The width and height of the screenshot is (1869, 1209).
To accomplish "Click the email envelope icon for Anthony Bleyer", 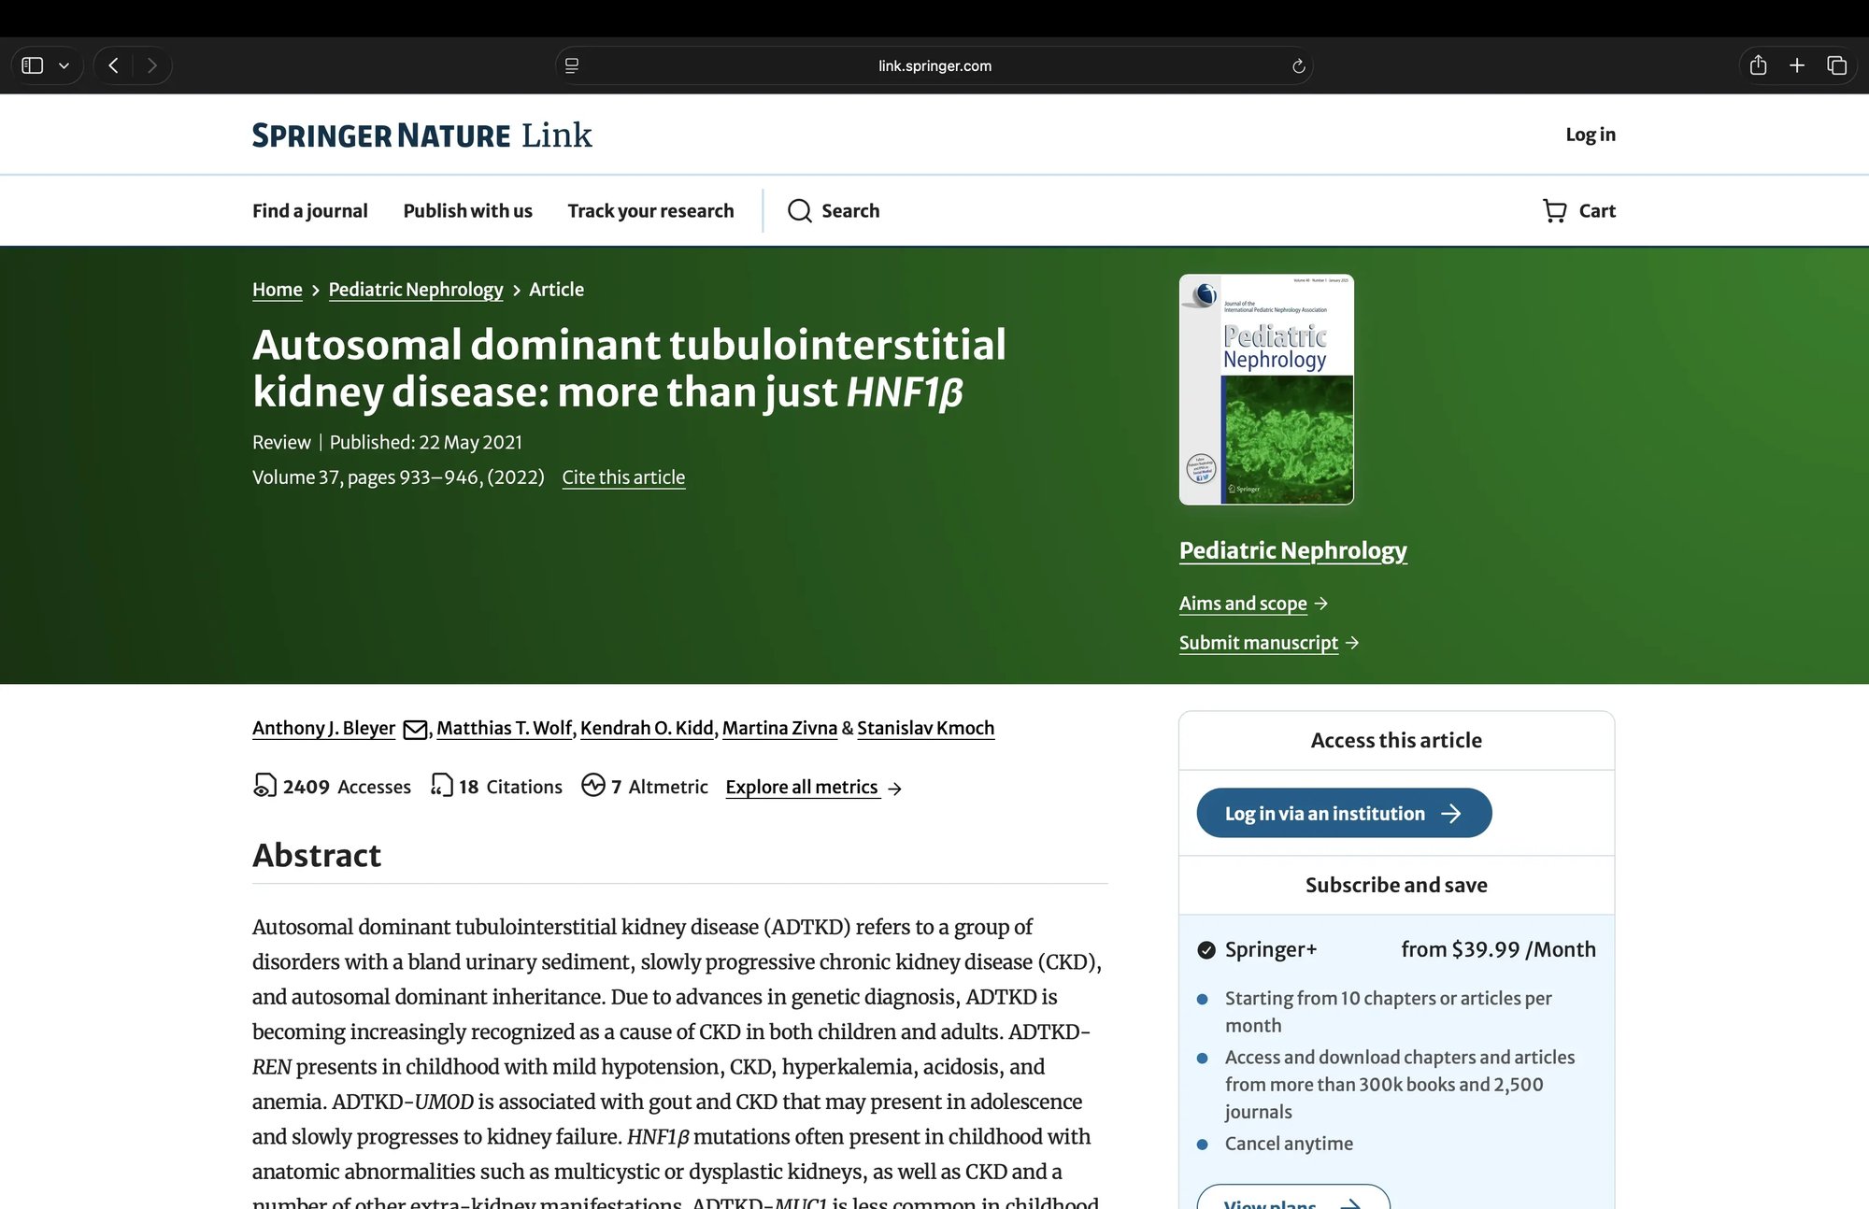I will 415,730.
